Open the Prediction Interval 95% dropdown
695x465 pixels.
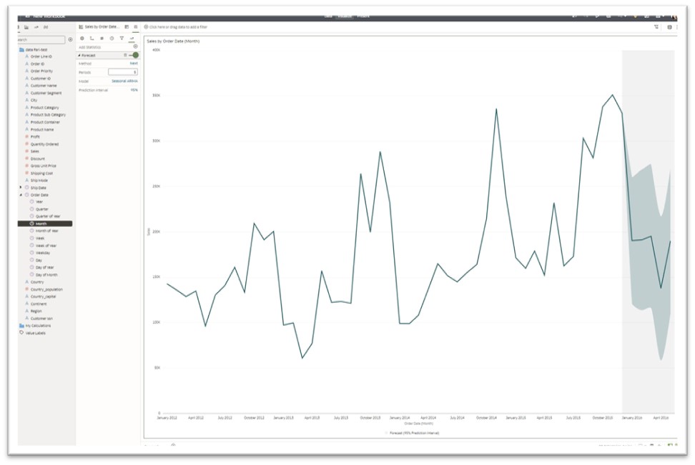(135, 89)
